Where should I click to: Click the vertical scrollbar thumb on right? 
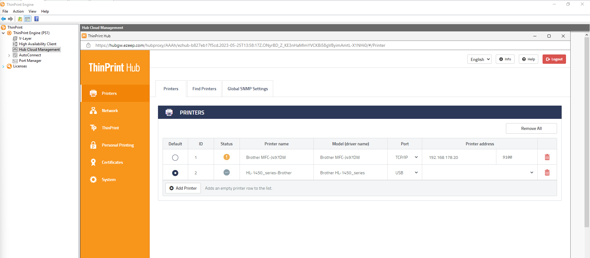point(587,132)
